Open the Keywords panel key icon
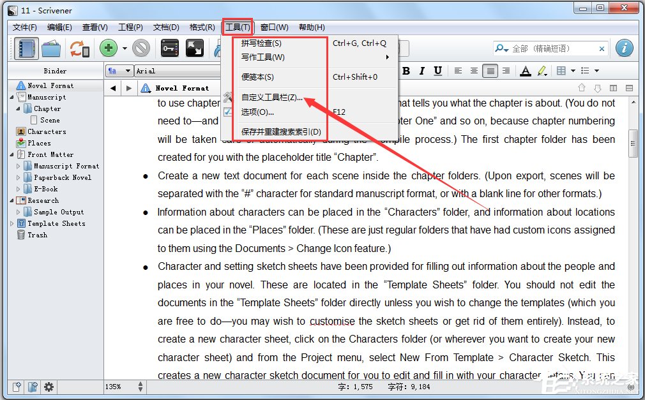The image size is (645, 400). pos(169,48)
